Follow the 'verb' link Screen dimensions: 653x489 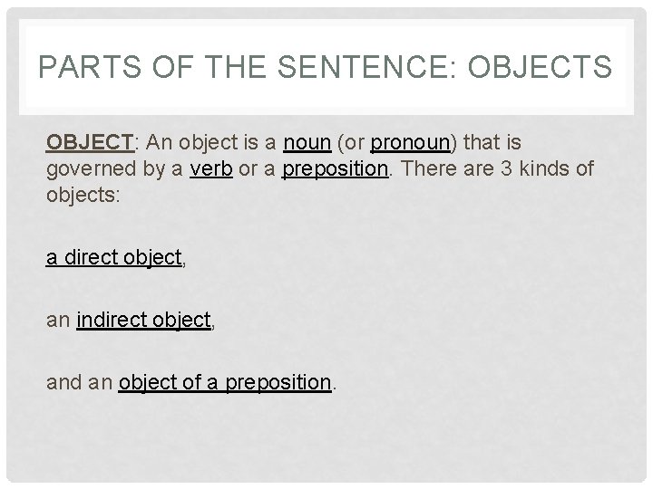211,168
